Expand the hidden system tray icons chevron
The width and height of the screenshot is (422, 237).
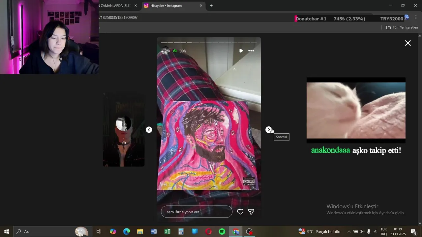coord(349,231)
